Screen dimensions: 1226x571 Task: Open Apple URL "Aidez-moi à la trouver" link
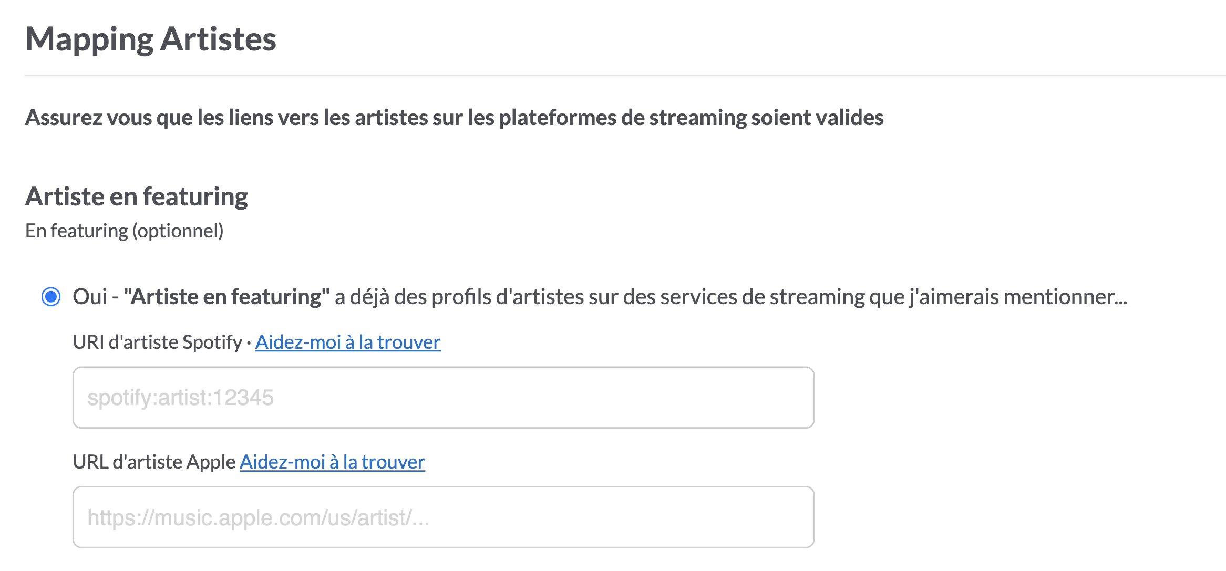[x=332, y=462]
